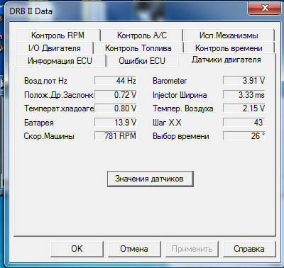Select the Информация ECU tab
This screenshot has height=268, width=284.
click(60, 61)
